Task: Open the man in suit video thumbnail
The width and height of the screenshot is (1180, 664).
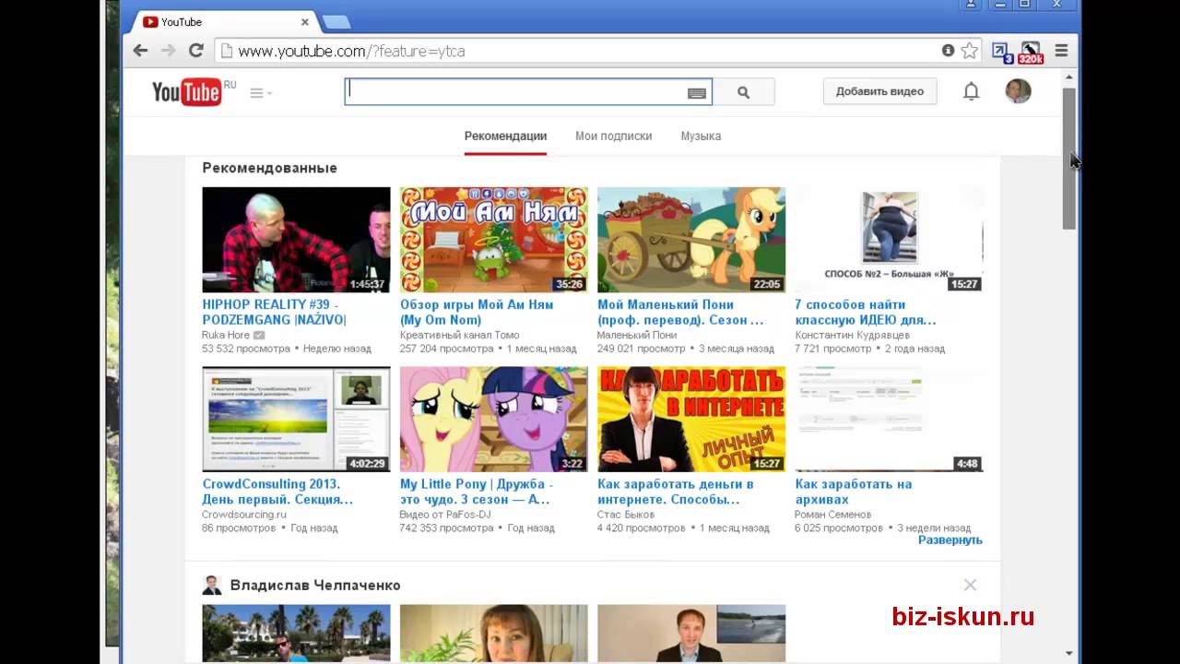Action: 691,633
